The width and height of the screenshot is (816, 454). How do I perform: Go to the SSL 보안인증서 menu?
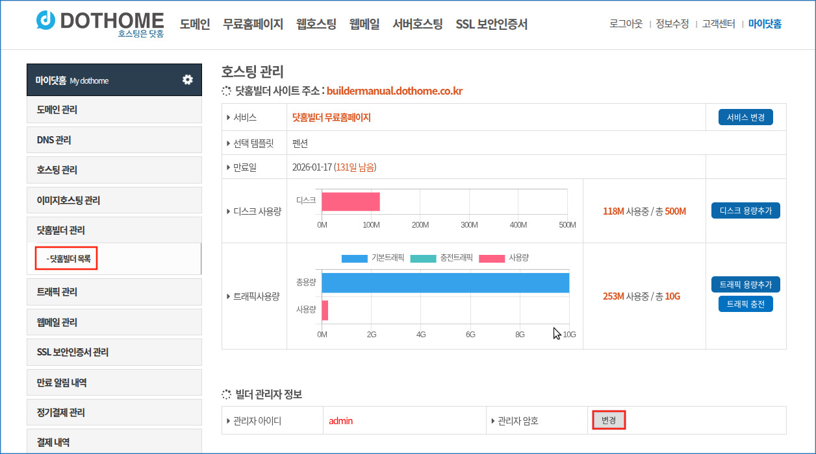click(491, 25)
